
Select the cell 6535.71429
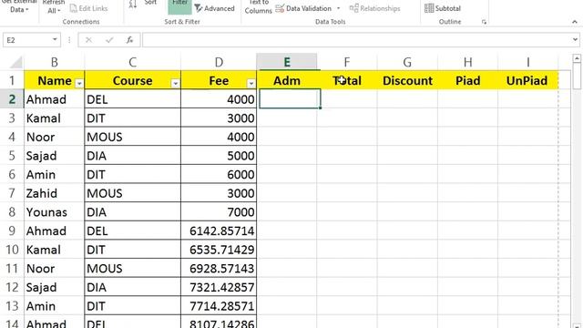pyautogui.click(x=219, y=250)
